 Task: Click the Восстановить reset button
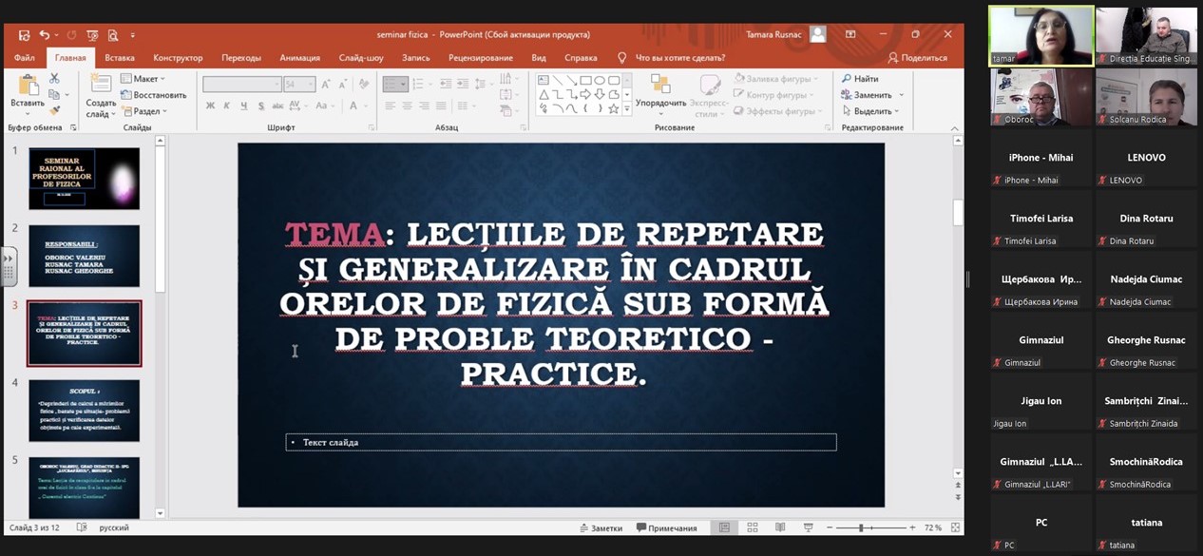(x=154, y=95)
